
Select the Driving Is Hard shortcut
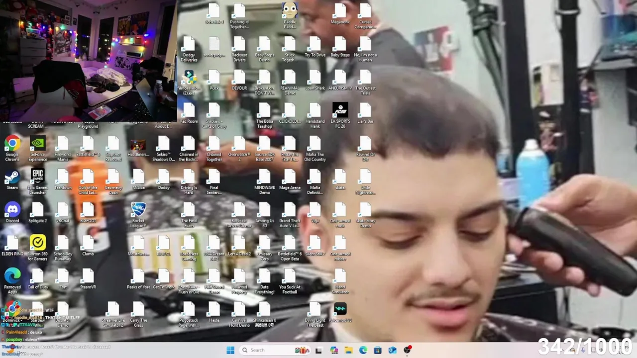189,182
